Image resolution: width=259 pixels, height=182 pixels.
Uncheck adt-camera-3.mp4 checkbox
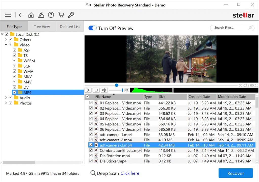(x=91, y=145)
